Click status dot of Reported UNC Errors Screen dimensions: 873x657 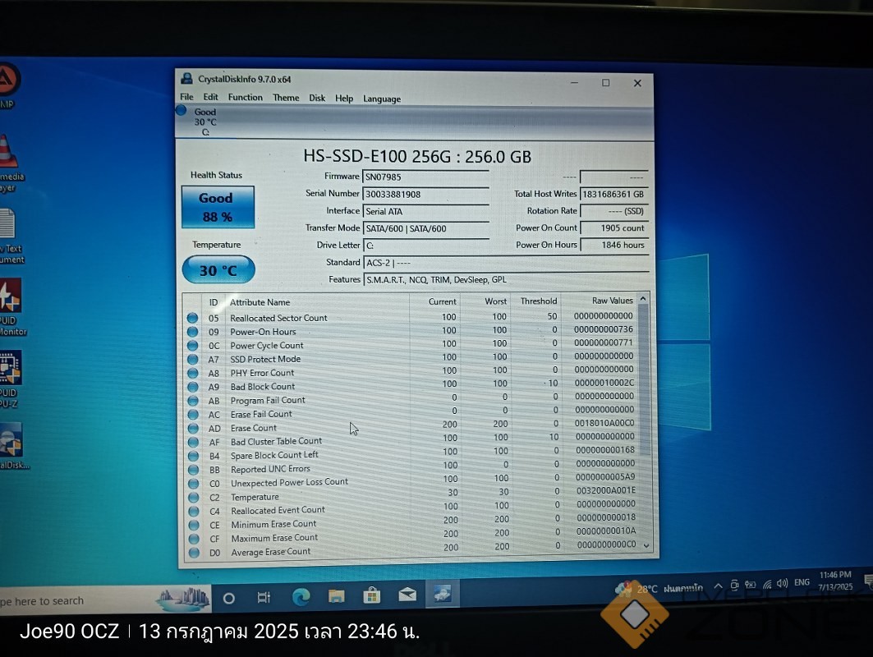coord(193,470)
